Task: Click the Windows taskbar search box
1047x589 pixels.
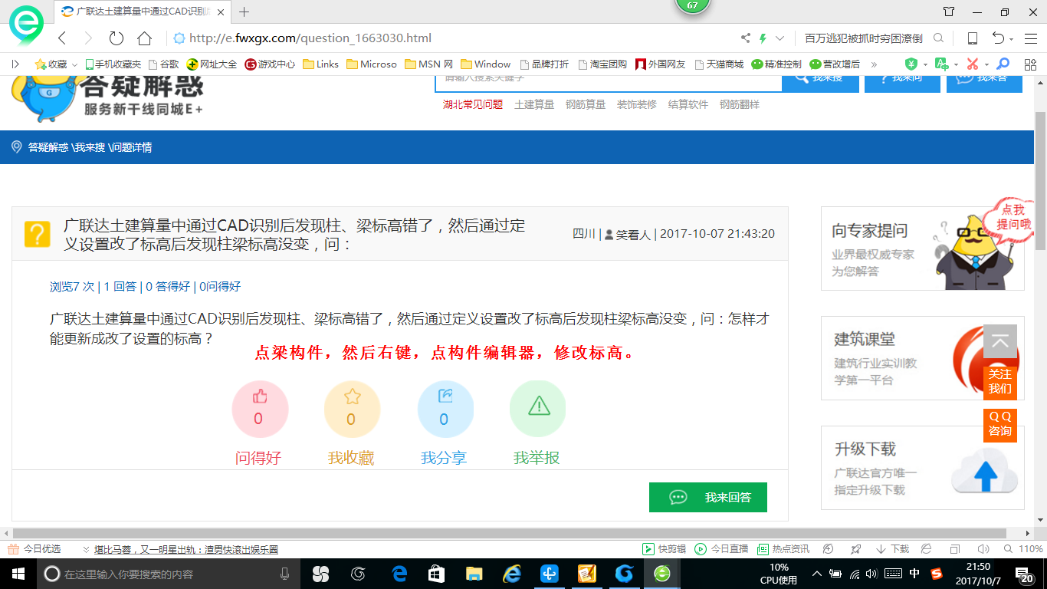Action: (169, 574)
